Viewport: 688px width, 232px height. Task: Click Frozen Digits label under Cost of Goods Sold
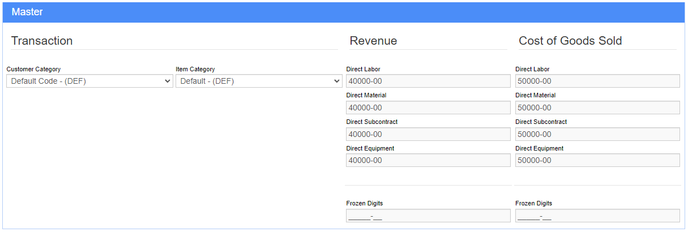(534, 203)
